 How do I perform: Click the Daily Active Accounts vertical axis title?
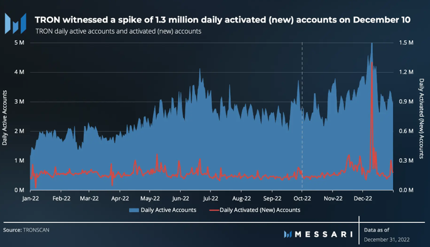4,118
